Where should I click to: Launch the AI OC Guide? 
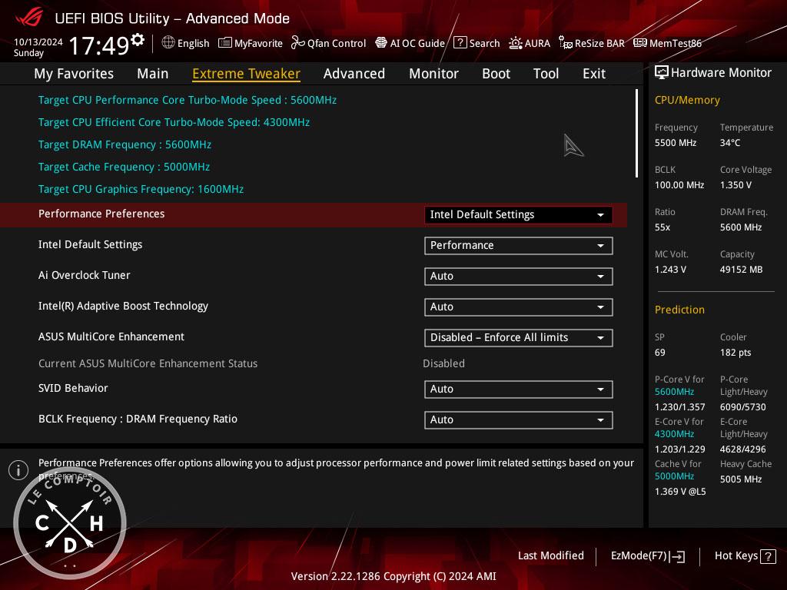pyautogui.click(x=410, y=43)
